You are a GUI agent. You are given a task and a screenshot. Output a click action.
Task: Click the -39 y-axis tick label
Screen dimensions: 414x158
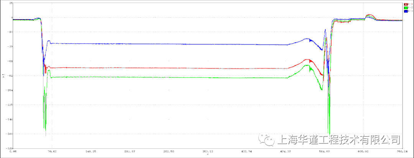11,46
